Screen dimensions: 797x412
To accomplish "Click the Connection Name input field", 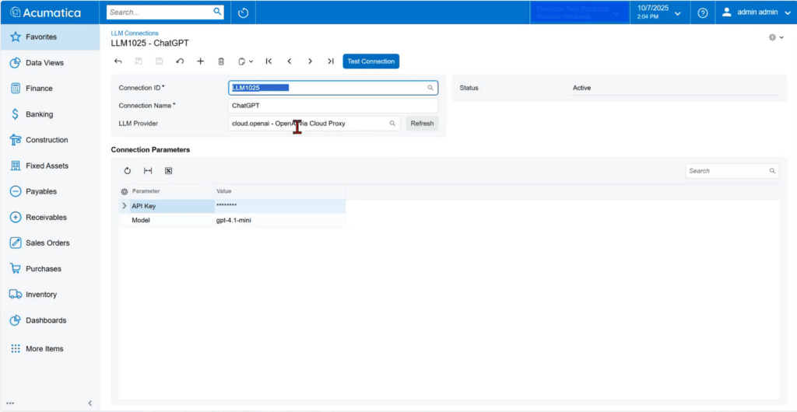I will (x=332, y=106).
